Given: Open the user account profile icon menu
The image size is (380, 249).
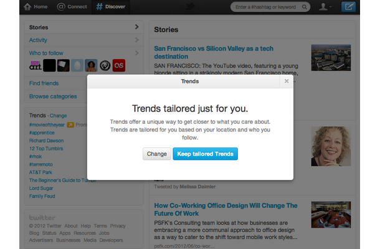Looking at the screenshot, I should (325, 7).
